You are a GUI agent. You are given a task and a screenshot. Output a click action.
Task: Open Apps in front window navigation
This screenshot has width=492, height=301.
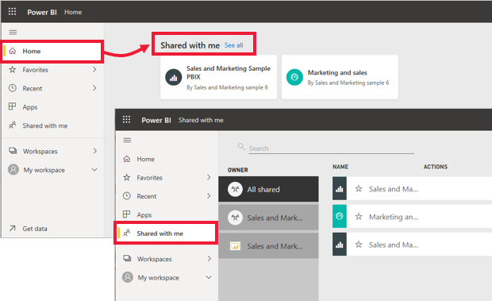(167, 214)
